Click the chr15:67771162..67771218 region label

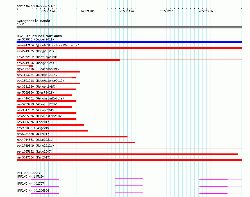37,6
